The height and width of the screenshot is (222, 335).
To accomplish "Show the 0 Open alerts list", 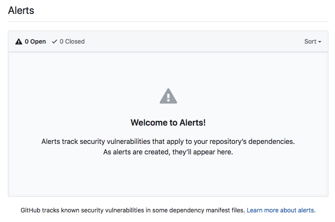I will pyautogui.click(x=31, y=41).
